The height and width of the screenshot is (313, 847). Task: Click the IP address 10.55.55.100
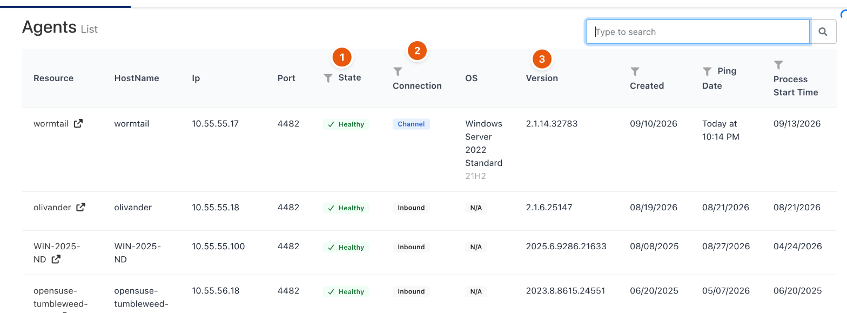pyautogui.click(x=218, y=246)
